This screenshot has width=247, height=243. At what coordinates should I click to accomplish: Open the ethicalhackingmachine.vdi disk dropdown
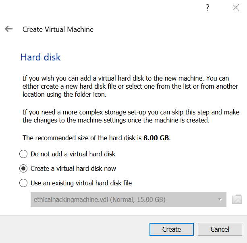click(x=121, y=199)
